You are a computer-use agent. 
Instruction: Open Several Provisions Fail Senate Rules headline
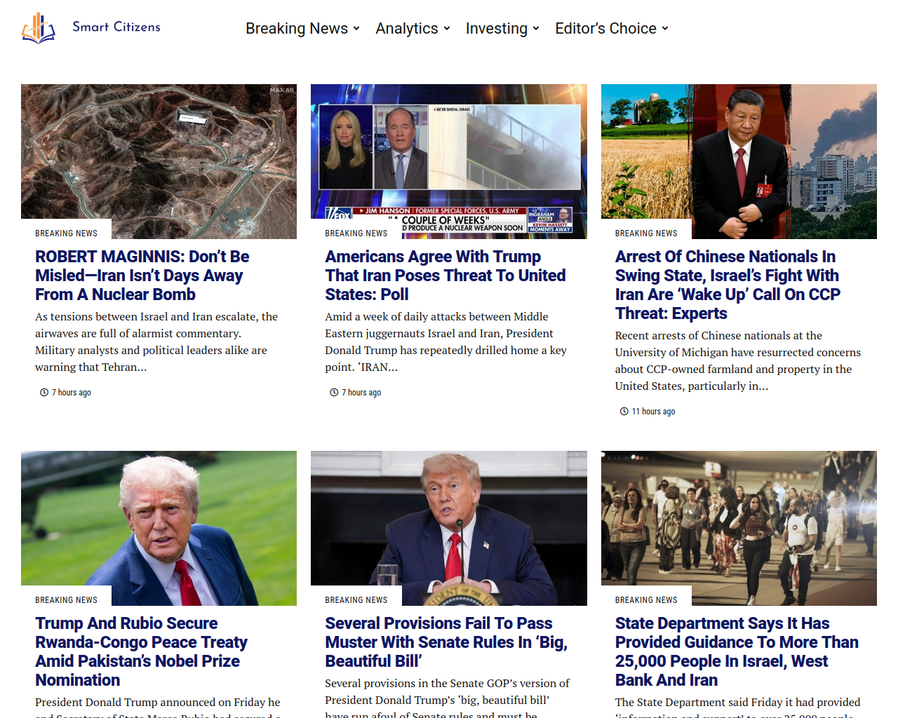(x=446, y=642)
